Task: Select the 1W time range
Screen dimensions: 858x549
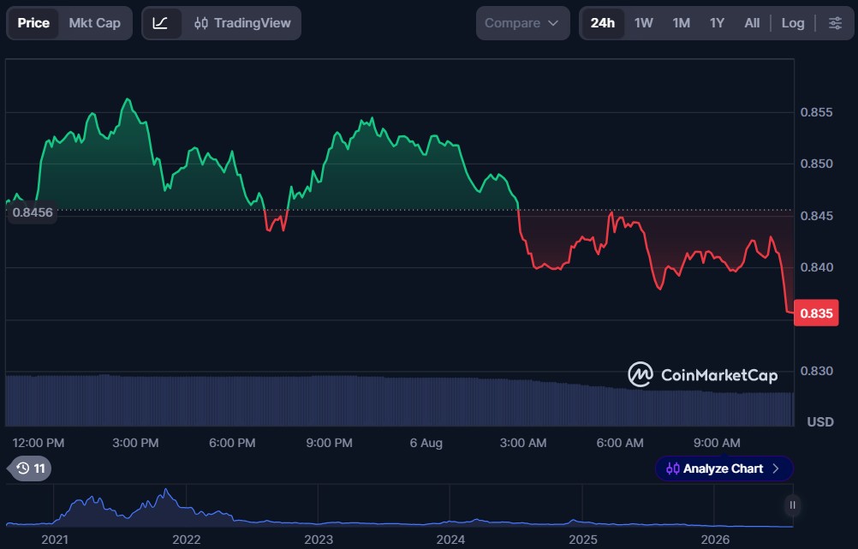Action: [644, 23]
